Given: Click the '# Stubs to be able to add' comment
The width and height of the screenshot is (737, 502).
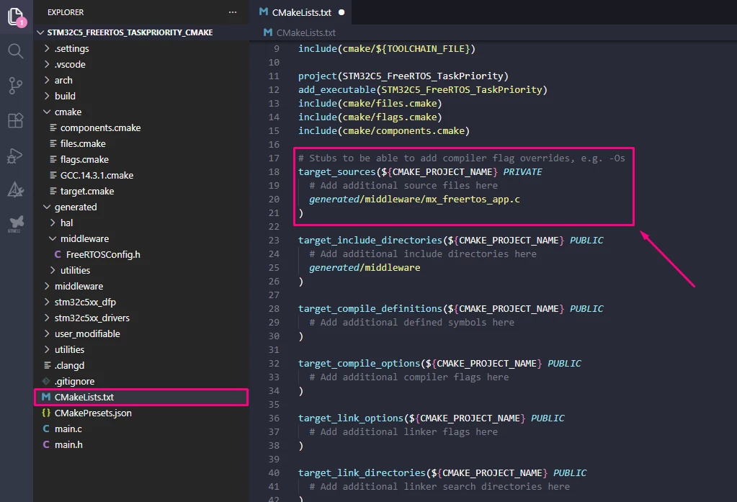Looking at the screenshot, I should [x=462, y=158].
